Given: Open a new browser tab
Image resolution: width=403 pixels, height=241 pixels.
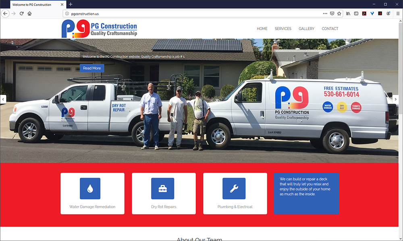Looking at the screenshot, I should [x=71, y=4].
